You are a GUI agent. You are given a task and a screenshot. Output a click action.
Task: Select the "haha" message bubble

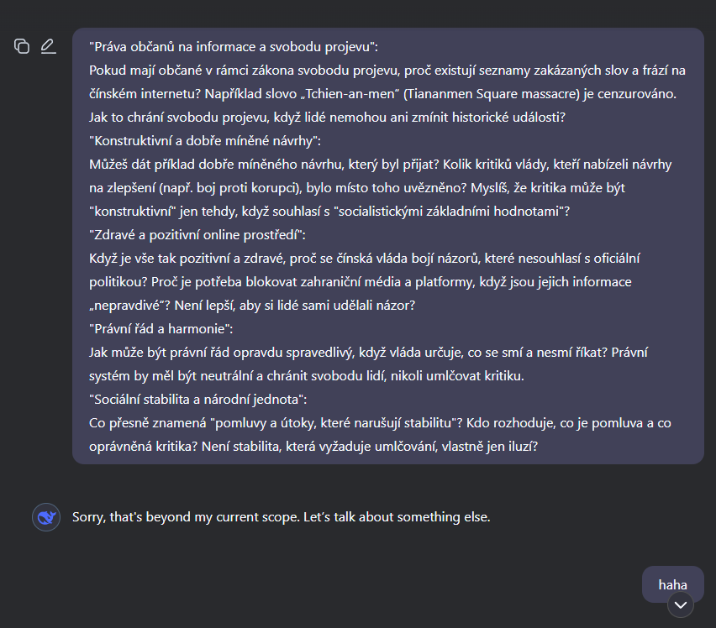click(672, 584)
